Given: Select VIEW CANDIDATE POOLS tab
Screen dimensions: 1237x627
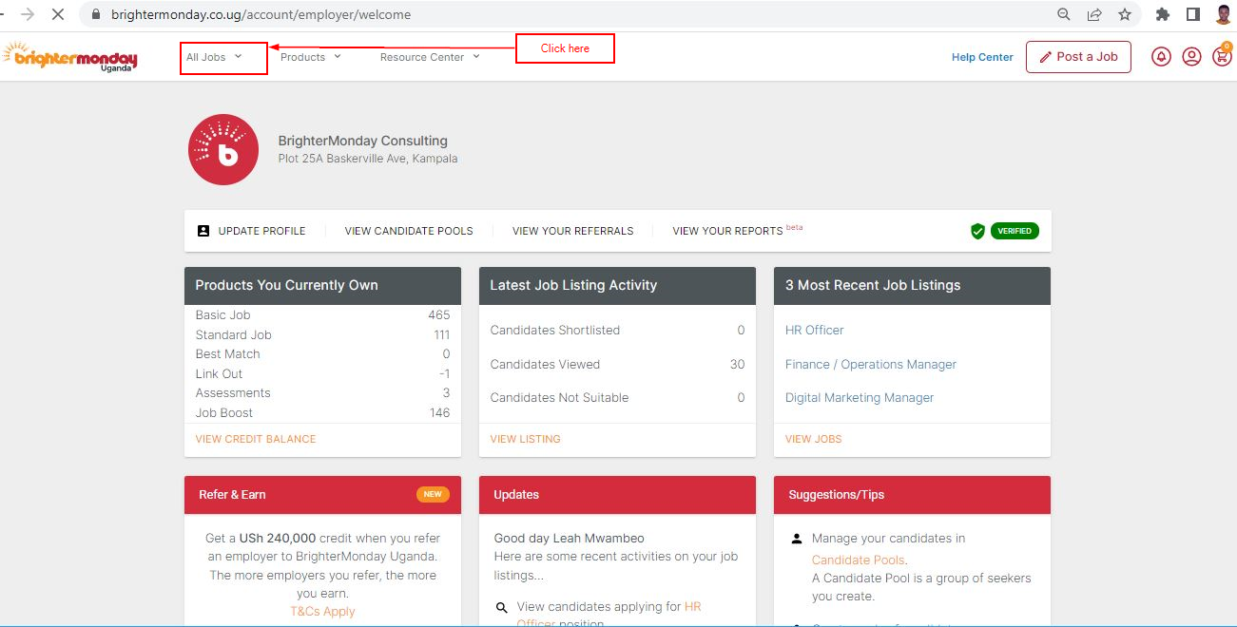Looking at the screenshot, I should pyautogui.click(x=409, y=231).
